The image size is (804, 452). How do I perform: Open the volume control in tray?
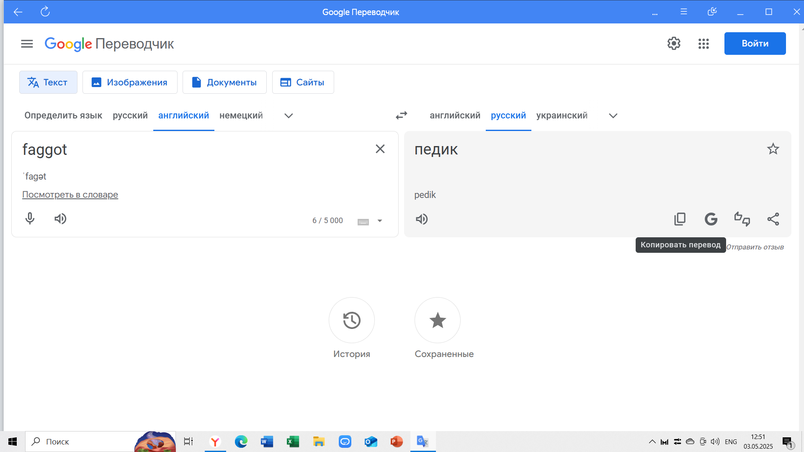point(715,442)
